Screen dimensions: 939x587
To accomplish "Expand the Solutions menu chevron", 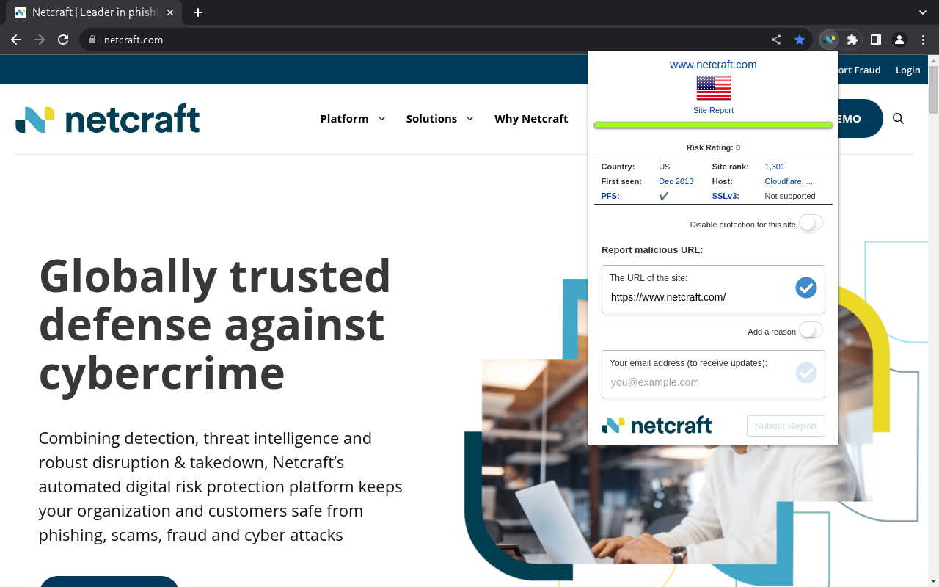I will click(x=469, y=118).
